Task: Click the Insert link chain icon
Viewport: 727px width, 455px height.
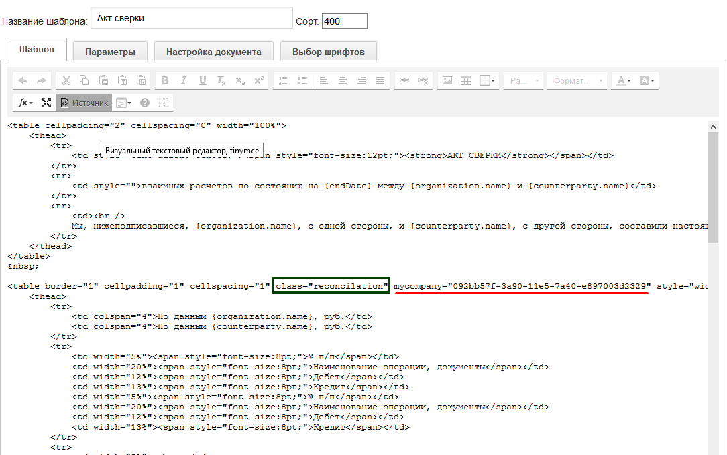Action: (404, 80)
